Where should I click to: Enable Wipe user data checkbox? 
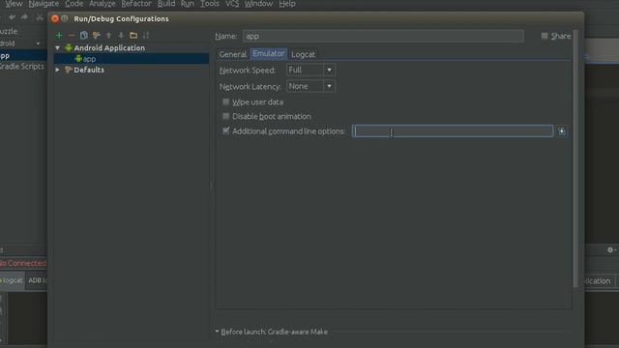tap(225, 101)
